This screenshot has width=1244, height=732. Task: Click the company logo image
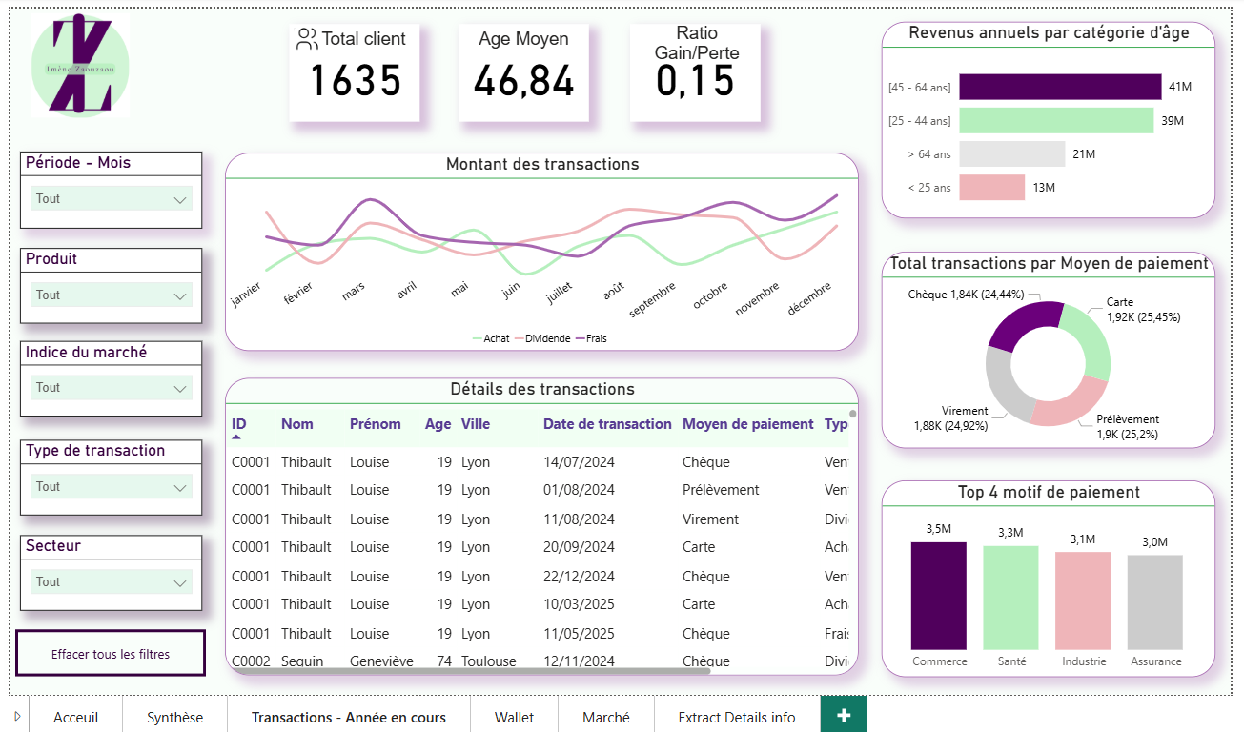point(80,66)
